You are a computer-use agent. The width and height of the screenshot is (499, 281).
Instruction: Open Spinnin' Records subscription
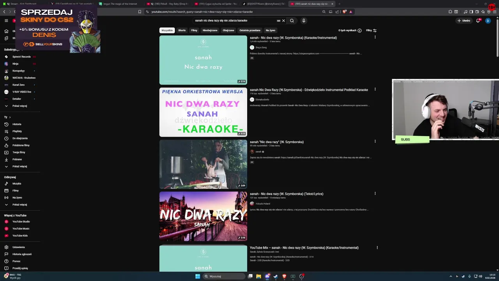click(20, 57)
